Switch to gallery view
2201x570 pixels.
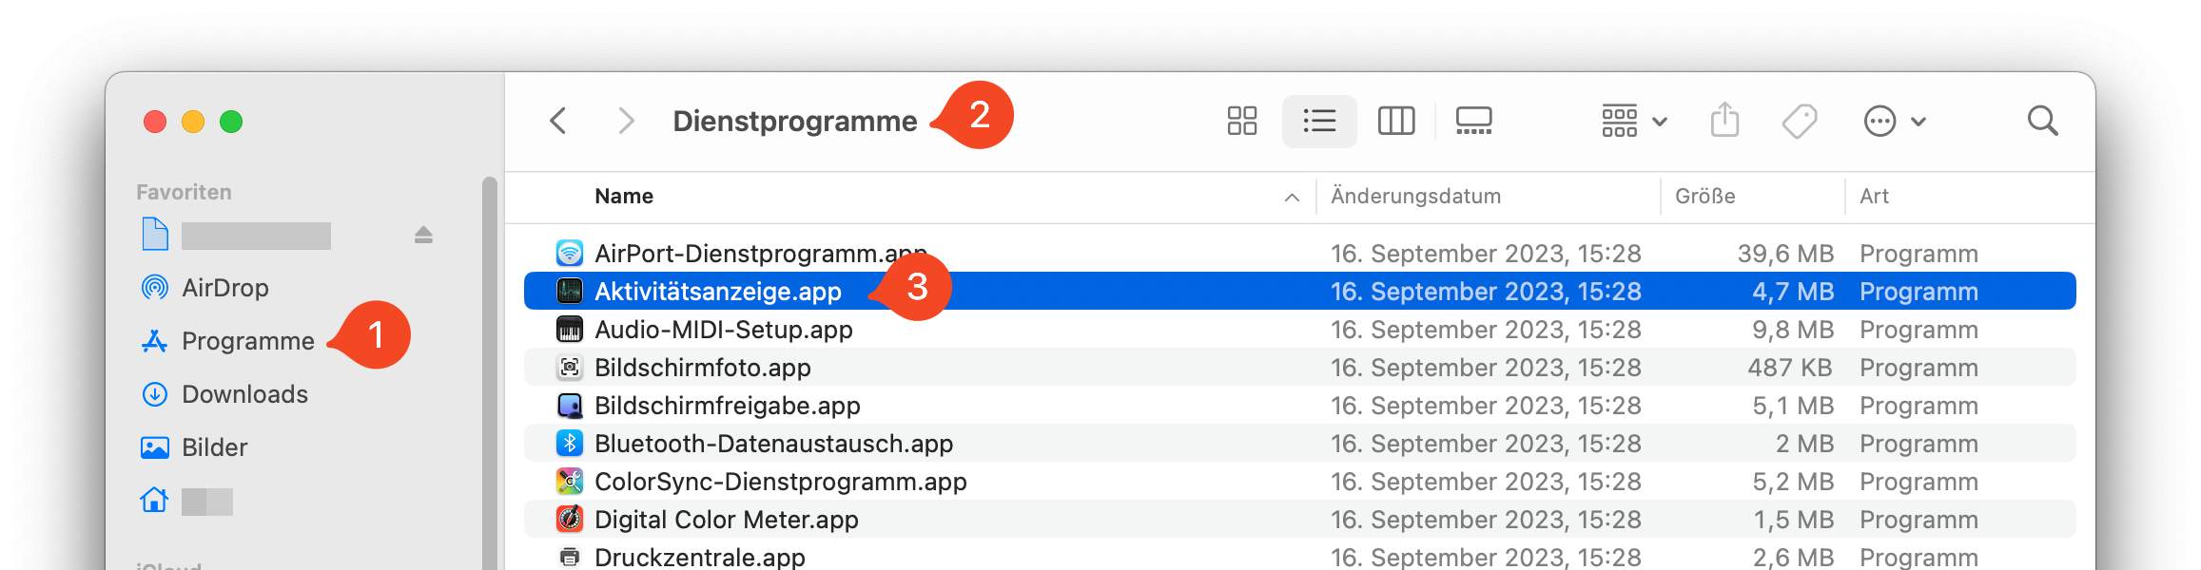tap(1473, 122)
